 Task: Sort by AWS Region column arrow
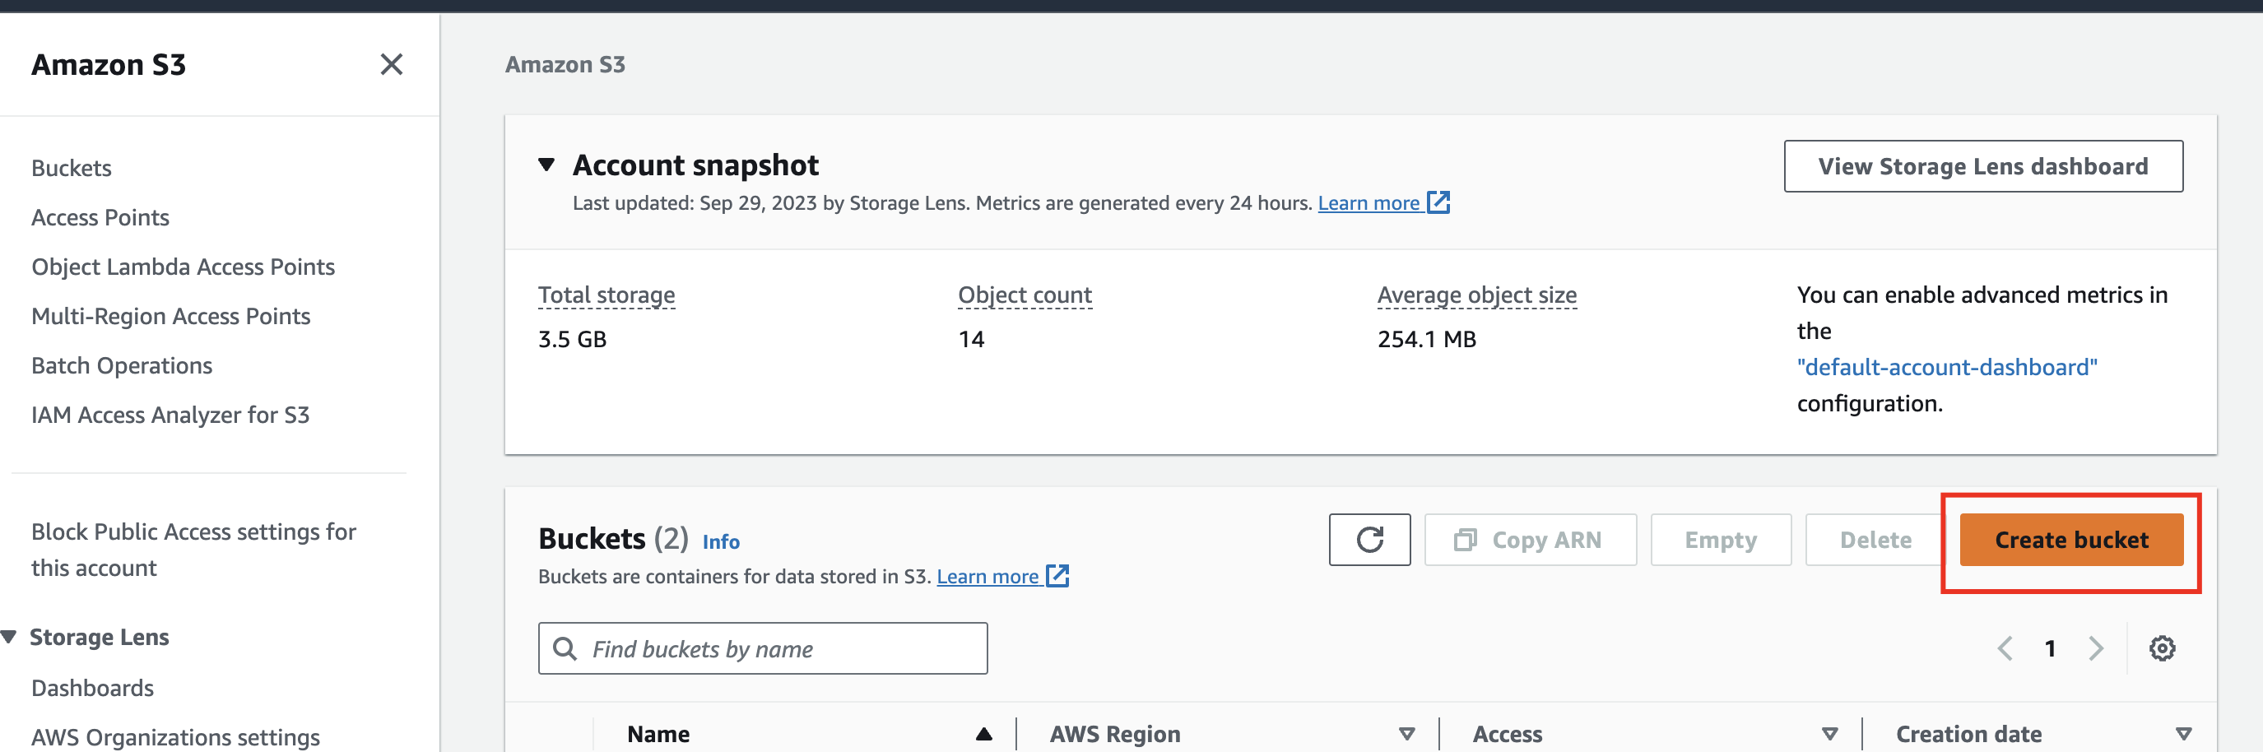coord(1406,734)
